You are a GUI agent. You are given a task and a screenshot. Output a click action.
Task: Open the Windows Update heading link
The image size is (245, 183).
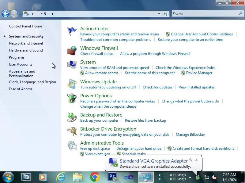click(98, 81)
